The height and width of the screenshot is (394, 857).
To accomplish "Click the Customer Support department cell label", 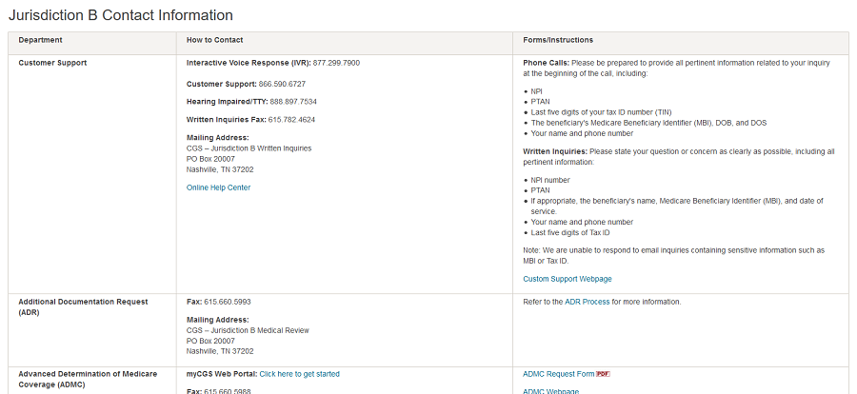I will [52, 63].
